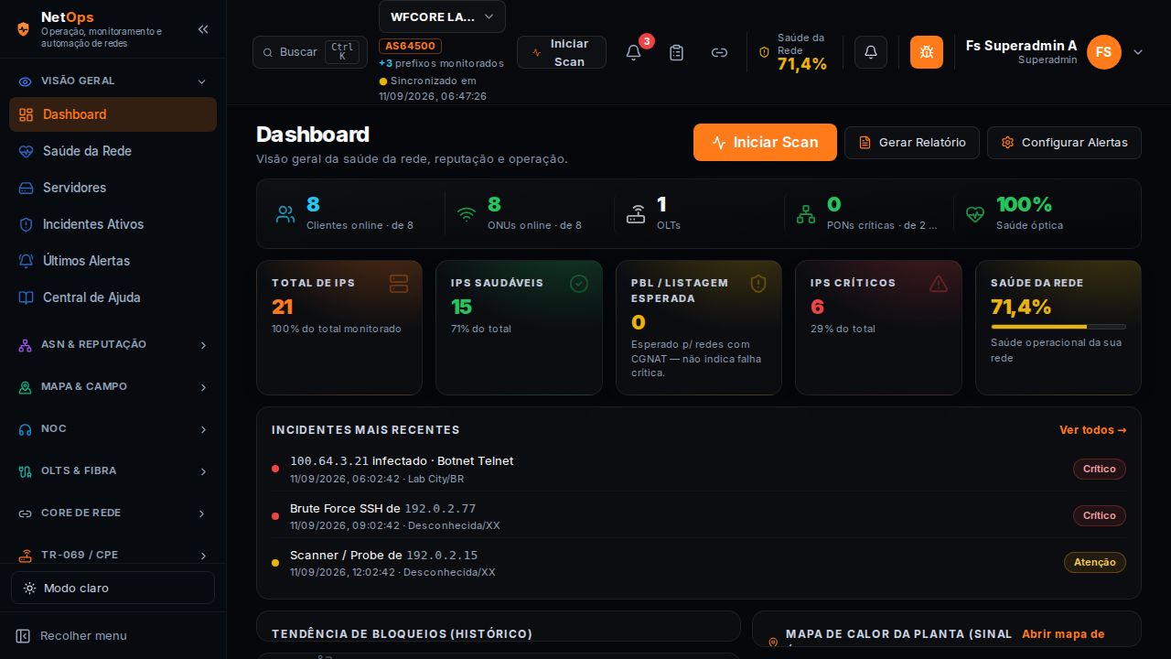Collapse the Visão Geral sidebar section
Viewport: 1171px width, 659px height.
(113, 81)
